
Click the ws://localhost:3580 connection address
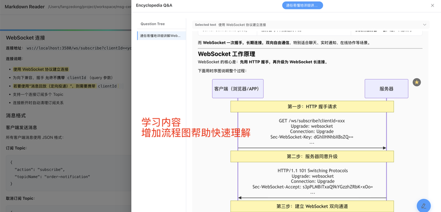[79, 48]
